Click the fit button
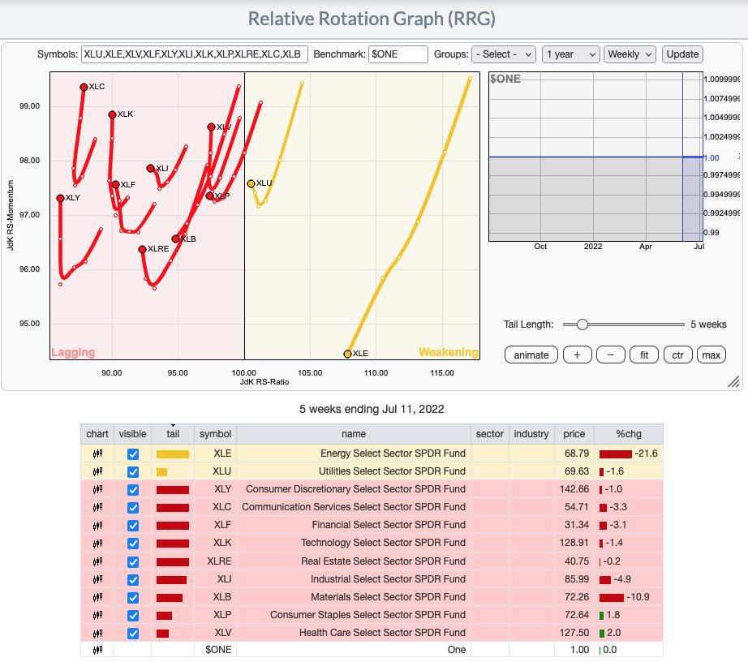This screenshot has height=662, width=748. click(644, 355)
